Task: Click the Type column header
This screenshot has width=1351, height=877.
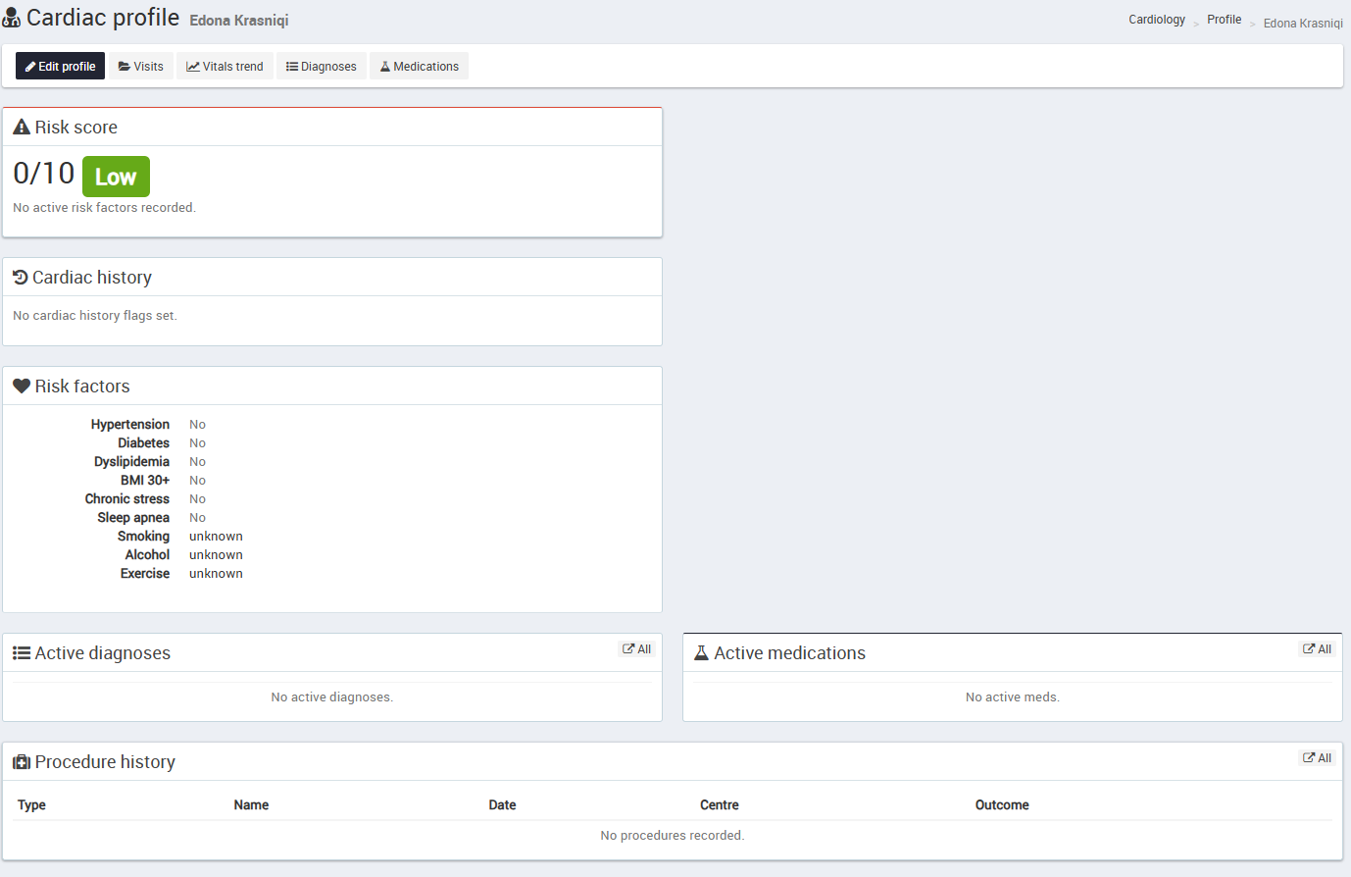Action: click(31, 804)
